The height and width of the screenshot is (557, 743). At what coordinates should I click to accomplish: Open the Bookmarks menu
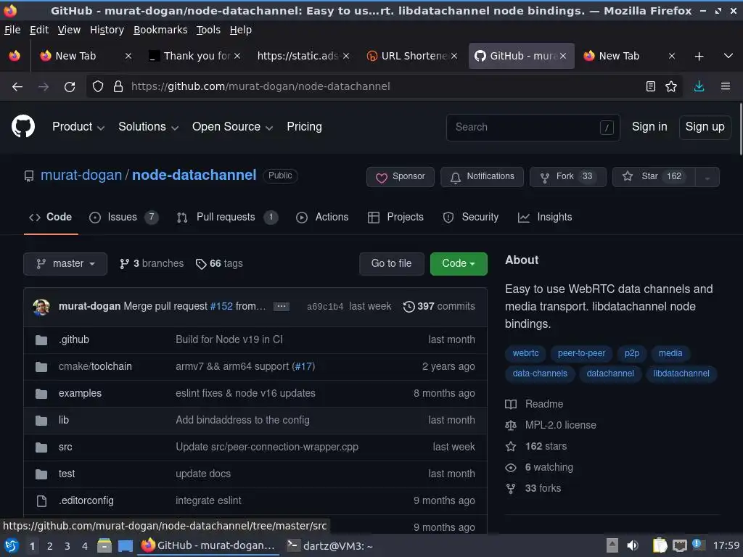(160, 30)
